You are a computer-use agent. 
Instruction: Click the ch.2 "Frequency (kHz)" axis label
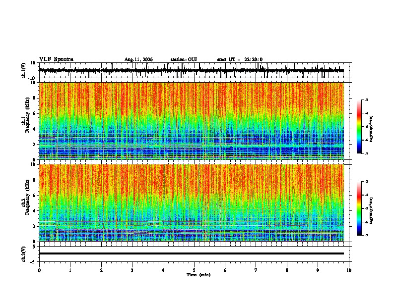27,197
